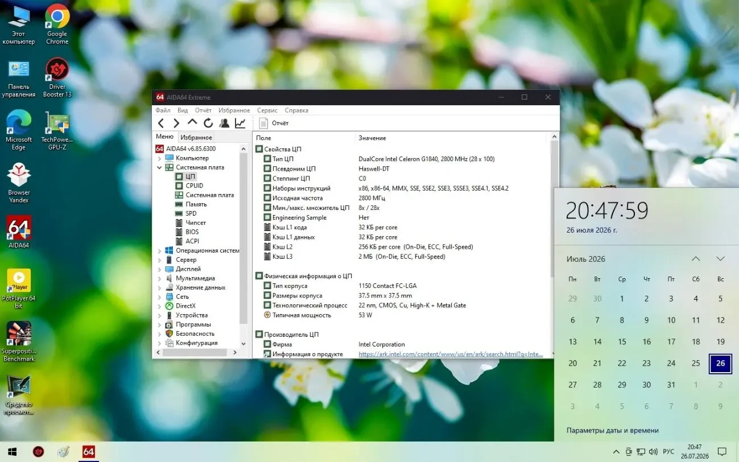This screenshot has width=739, height=462.
Task: Refresh the AIDA64 page
Action: (208, 123)
